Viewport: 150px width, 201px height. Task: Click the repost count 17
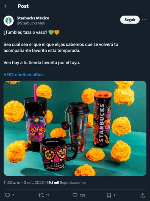(47, 195)
